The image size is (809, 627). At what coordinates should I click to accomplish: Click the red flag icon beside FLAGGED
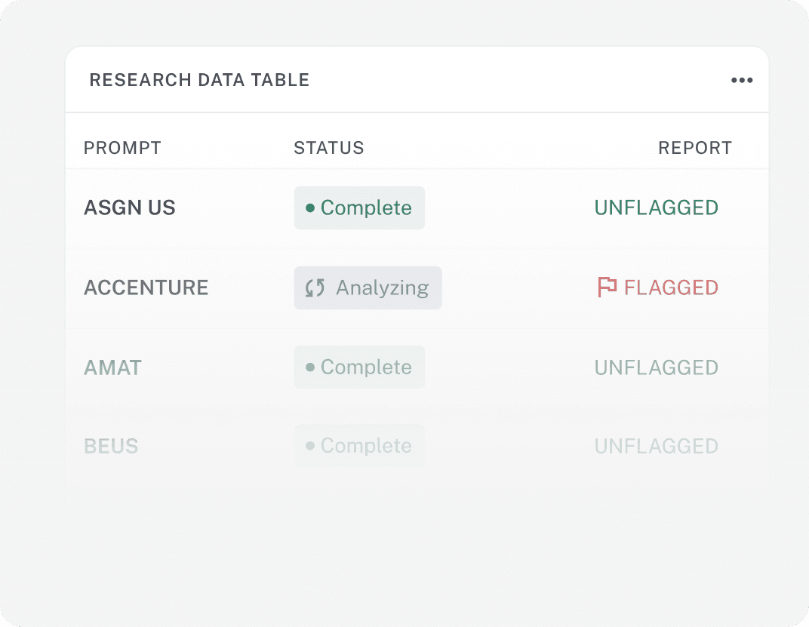(607, 287)
